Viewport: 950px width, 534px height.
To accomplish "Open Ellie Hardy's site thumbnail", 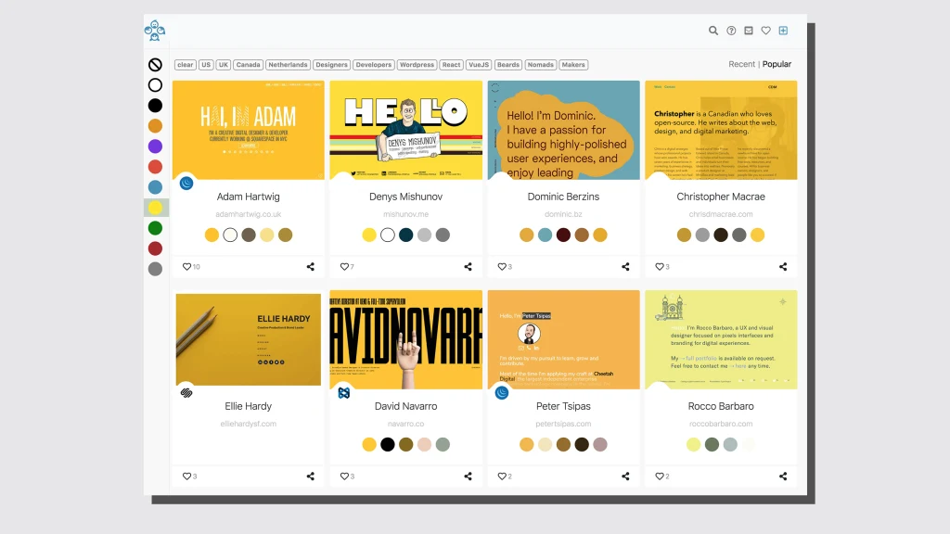I will tap(247, 339).
